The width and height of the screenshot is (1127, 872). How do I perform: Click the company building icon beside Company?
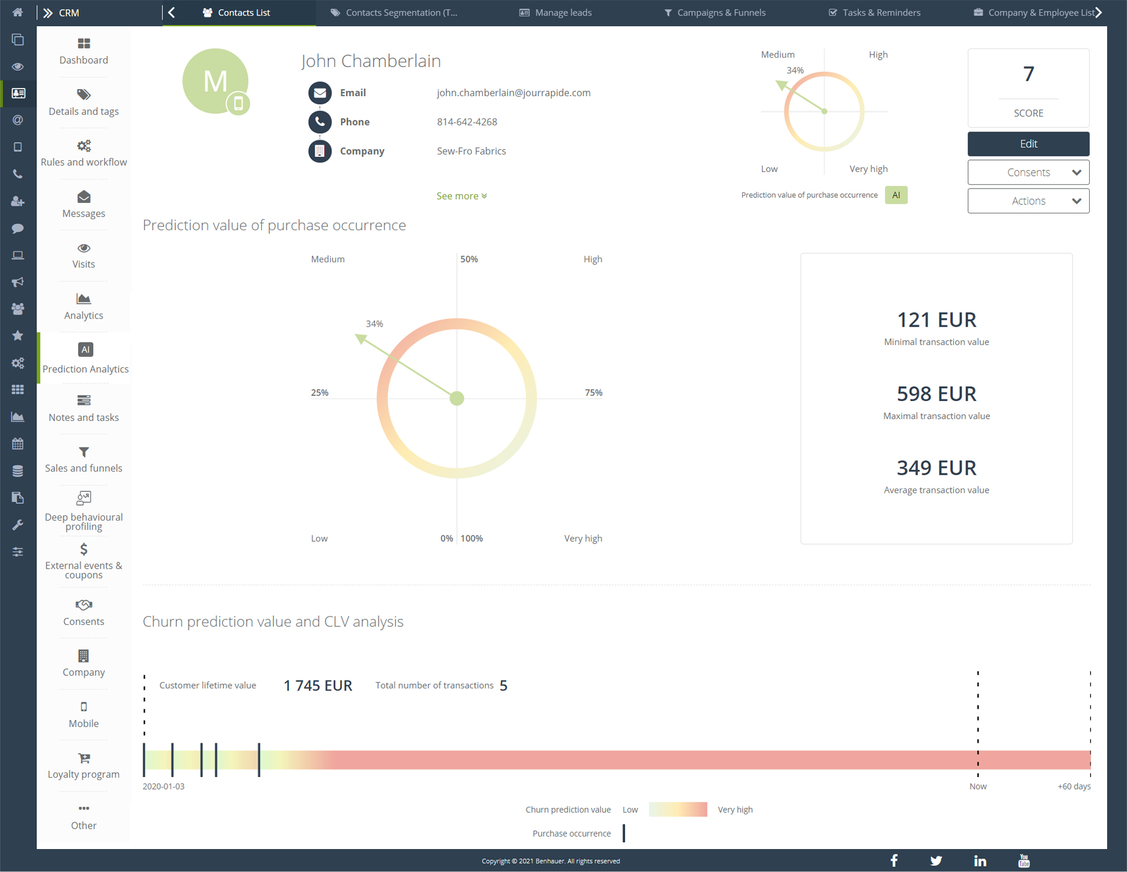pyautogui.click(x=320, y=151)
